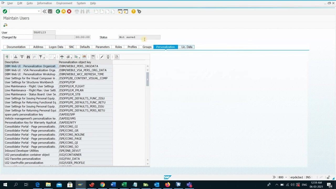Click the trash Delete icon in grid toolbar
336x189 pixels.
coord(108,57)
